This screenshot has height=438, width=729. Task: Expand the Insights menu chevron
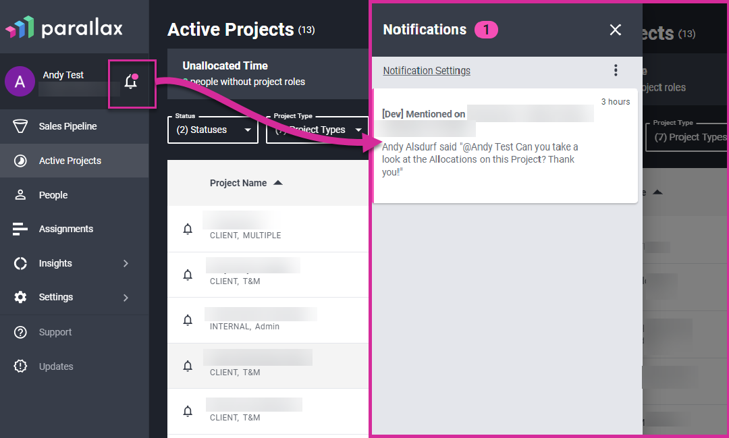[x=125, y=263]
